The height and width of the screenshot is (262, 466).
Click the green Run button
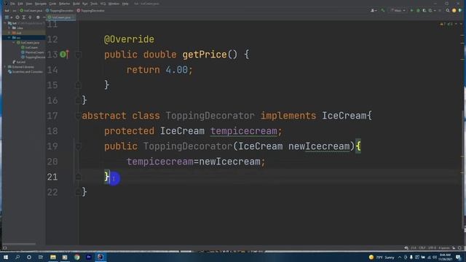coord(411,10)
